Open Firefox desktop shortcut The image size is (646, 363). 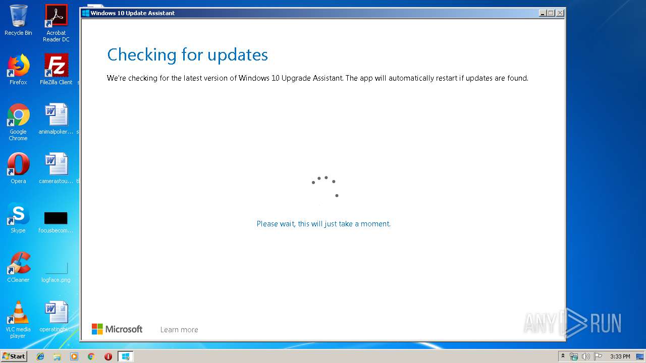click(18, 70)
